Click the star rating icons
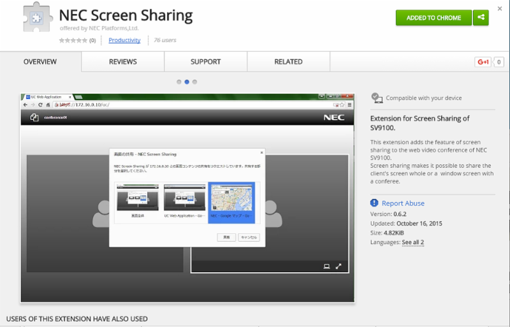This screenshot has width=510, height=327. pos(73,40)
